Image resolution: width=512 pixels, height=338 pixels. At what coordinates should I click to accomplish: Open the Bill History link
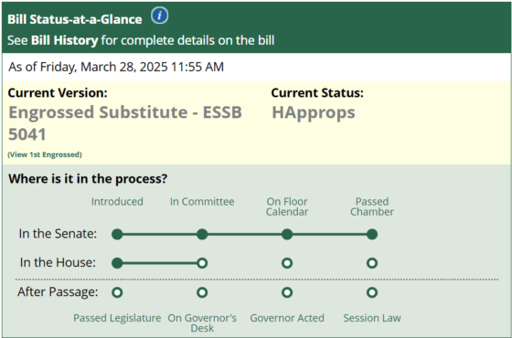(64, 40)
